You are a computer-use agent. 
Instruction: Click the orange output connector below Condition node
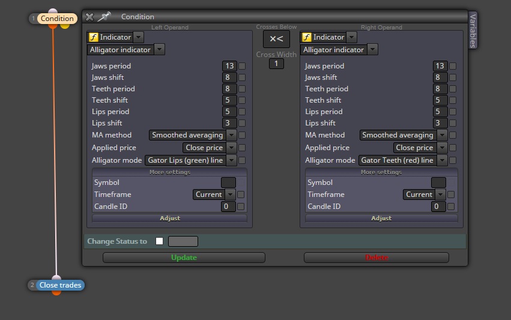tap(53, 26)
